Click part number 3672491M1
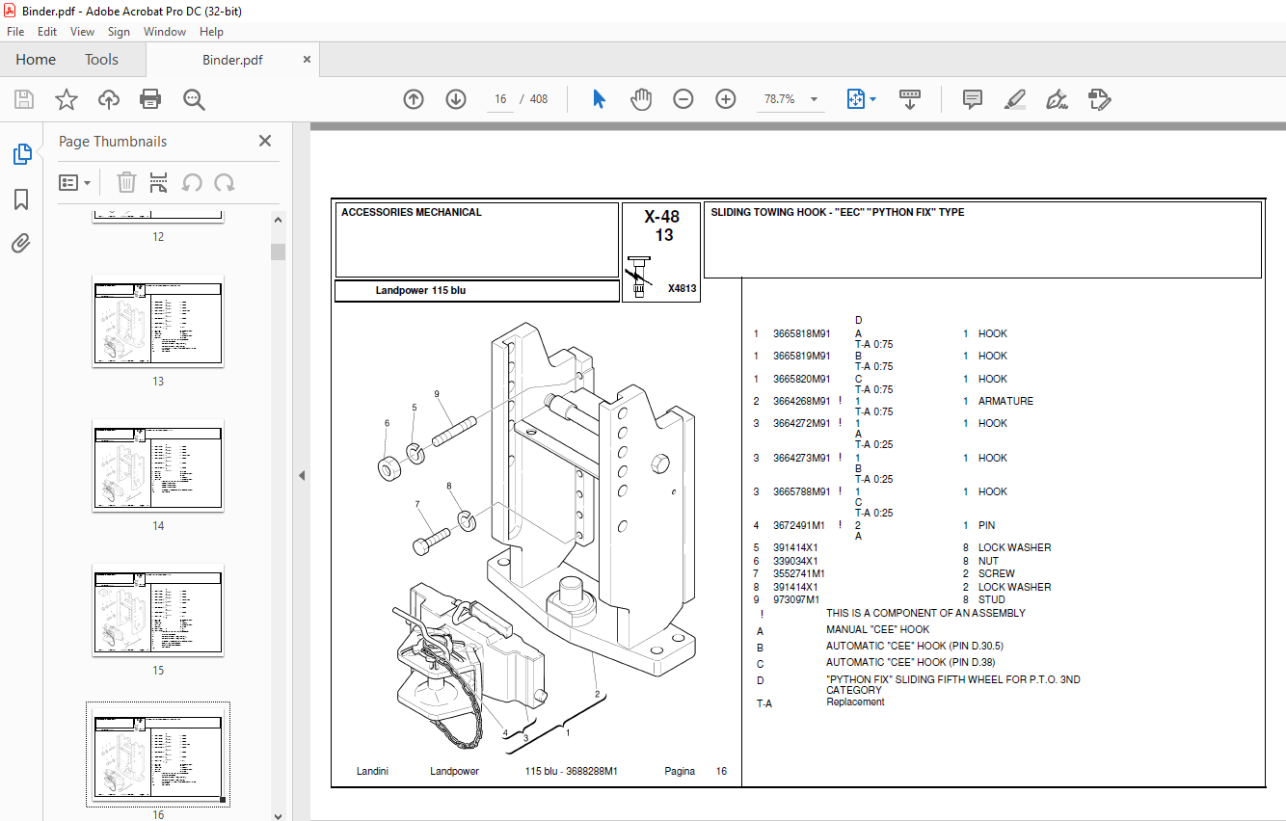The image size is (1286, 821). pos(798,526)
